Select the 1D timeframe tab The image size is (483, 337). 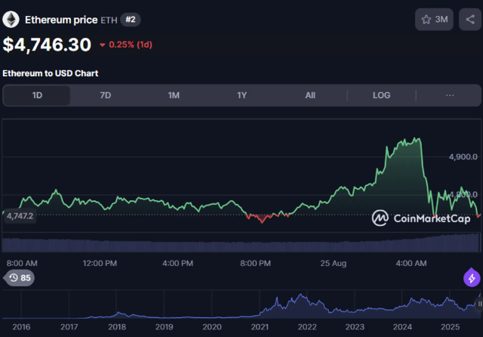[x=37, y=95]
